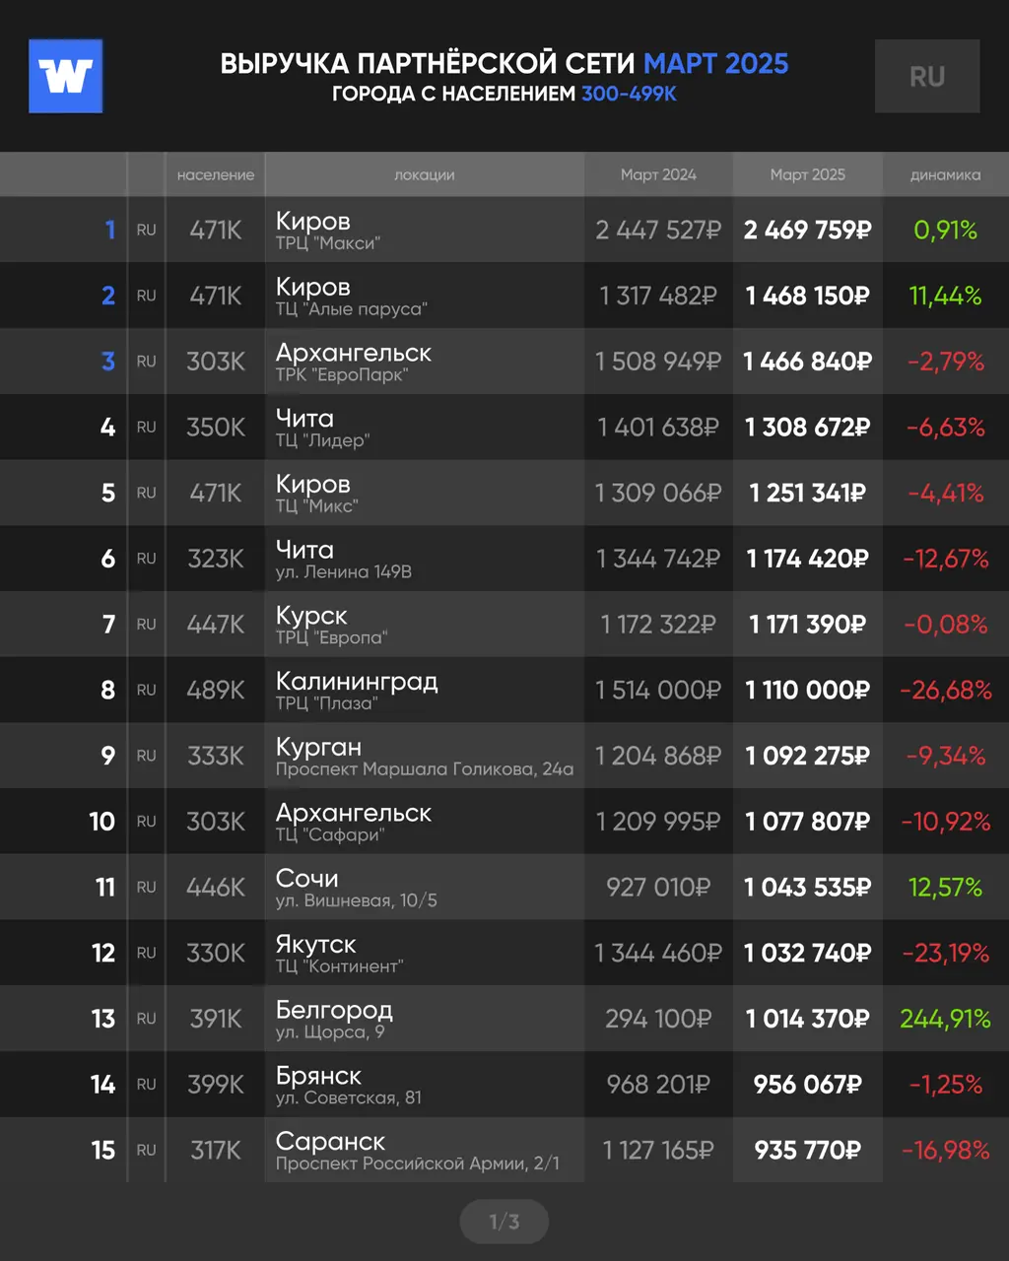Click the Сочи ул. Вишневая, 10/5 location
Screen dimensions: 1009x1261
[357, 887]
